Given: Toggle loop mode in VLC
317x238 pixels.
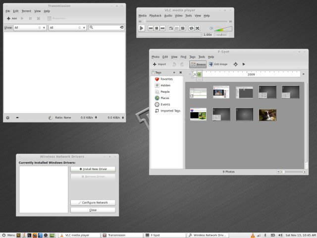Looking at the screenshot, I should pos(191,29).
